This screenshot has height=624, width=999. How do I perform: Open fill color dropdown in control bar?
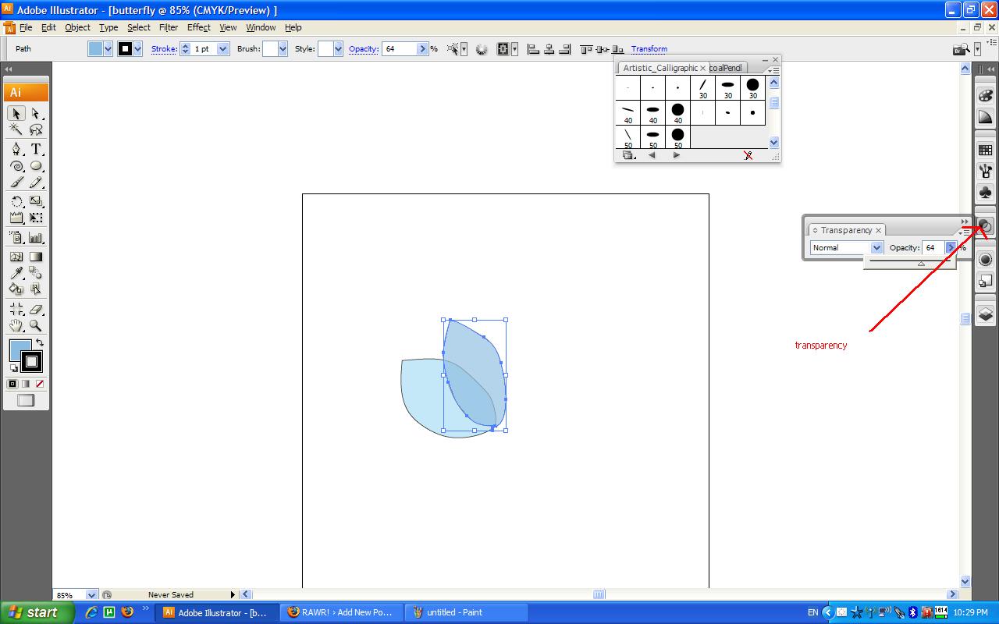108,49
